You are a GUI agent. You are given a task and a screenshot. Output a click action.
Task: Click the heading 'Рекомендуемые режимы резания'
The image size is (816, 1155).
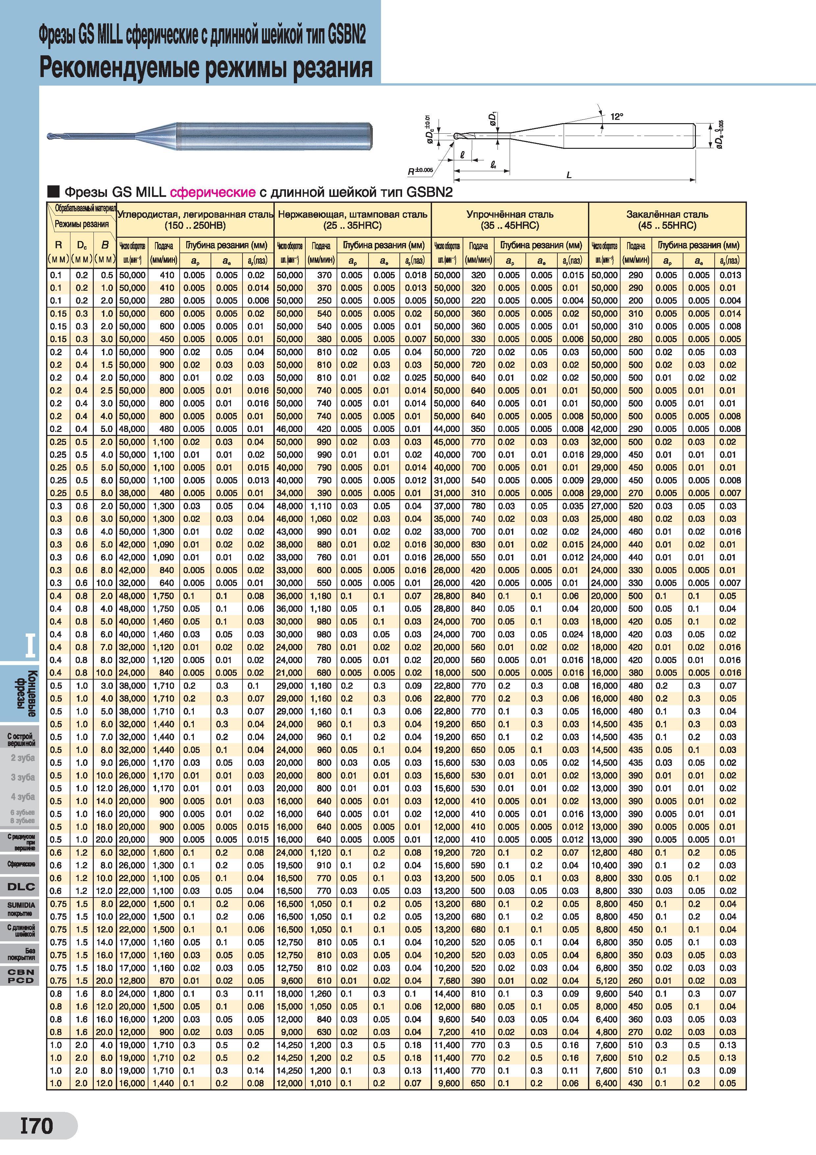206,67
